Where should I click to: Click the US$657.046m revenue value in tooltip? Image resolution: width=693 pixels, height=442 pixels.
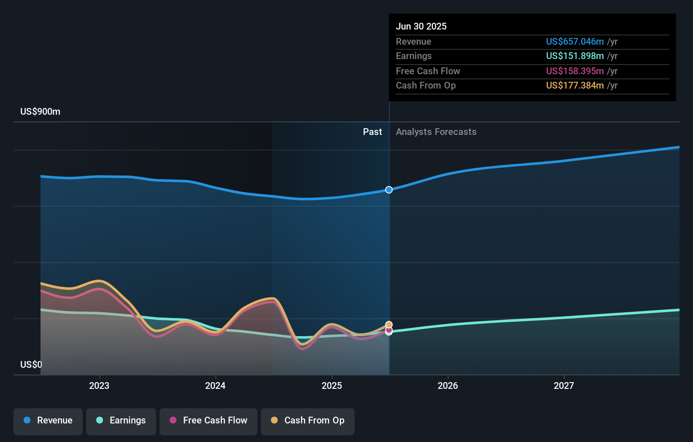click(x=575, y=41)
